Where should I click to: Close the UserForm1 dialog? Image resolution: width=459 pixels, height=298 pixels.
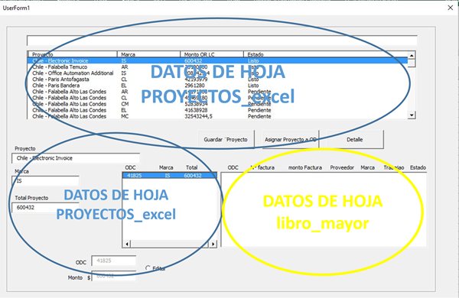451,8
